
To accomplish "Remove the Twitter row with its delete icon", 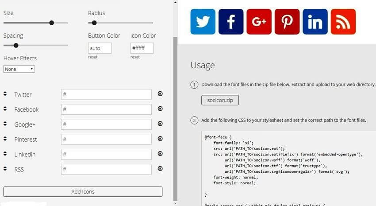I will point(160,93).
